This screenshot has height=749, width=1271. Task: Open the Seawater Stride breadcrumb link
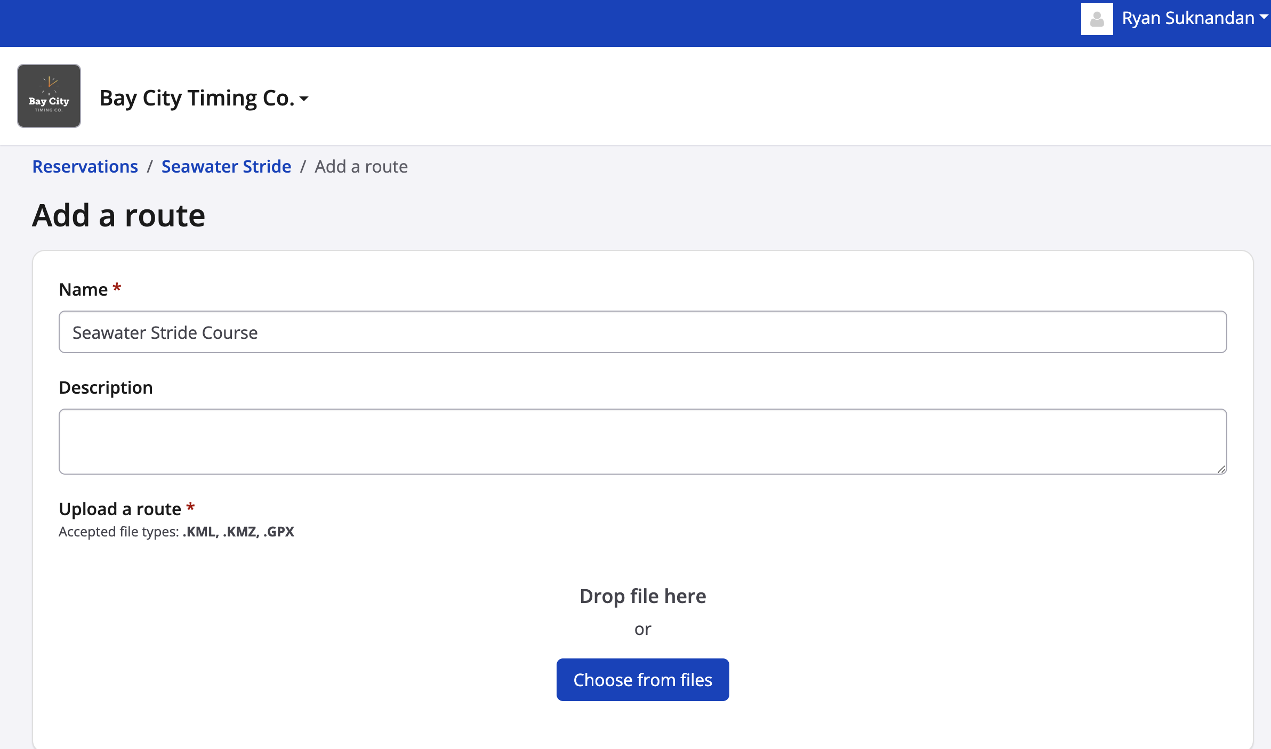pos(226,167)
